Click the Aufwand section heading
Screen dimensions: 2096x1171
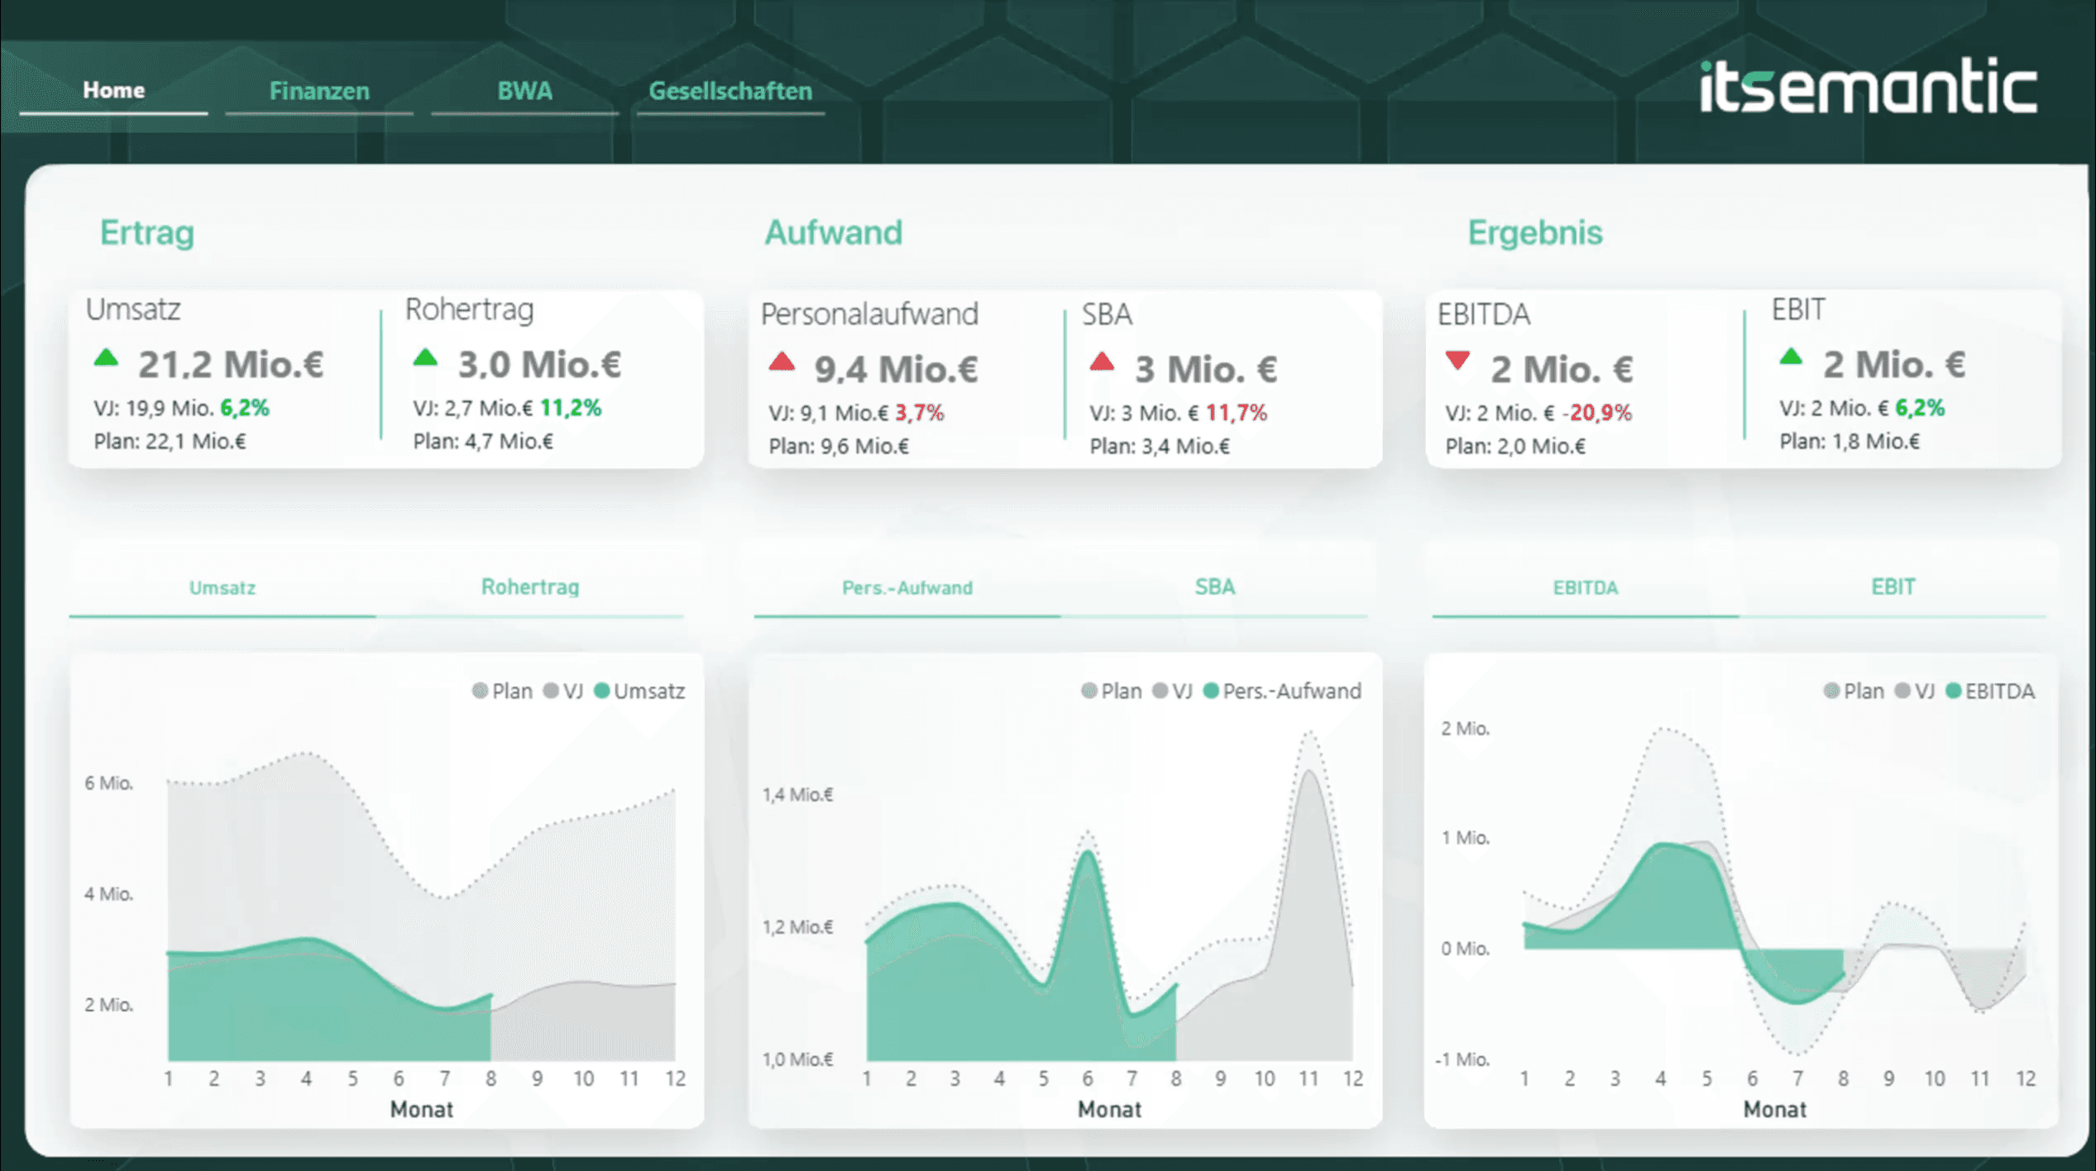click(x=833, y=233)
